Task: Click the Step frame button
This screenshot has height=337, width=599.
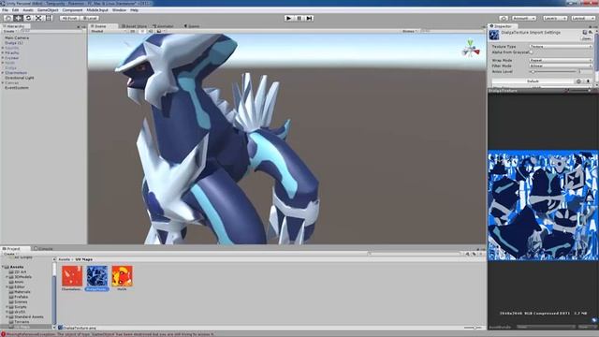Action: 310,18
